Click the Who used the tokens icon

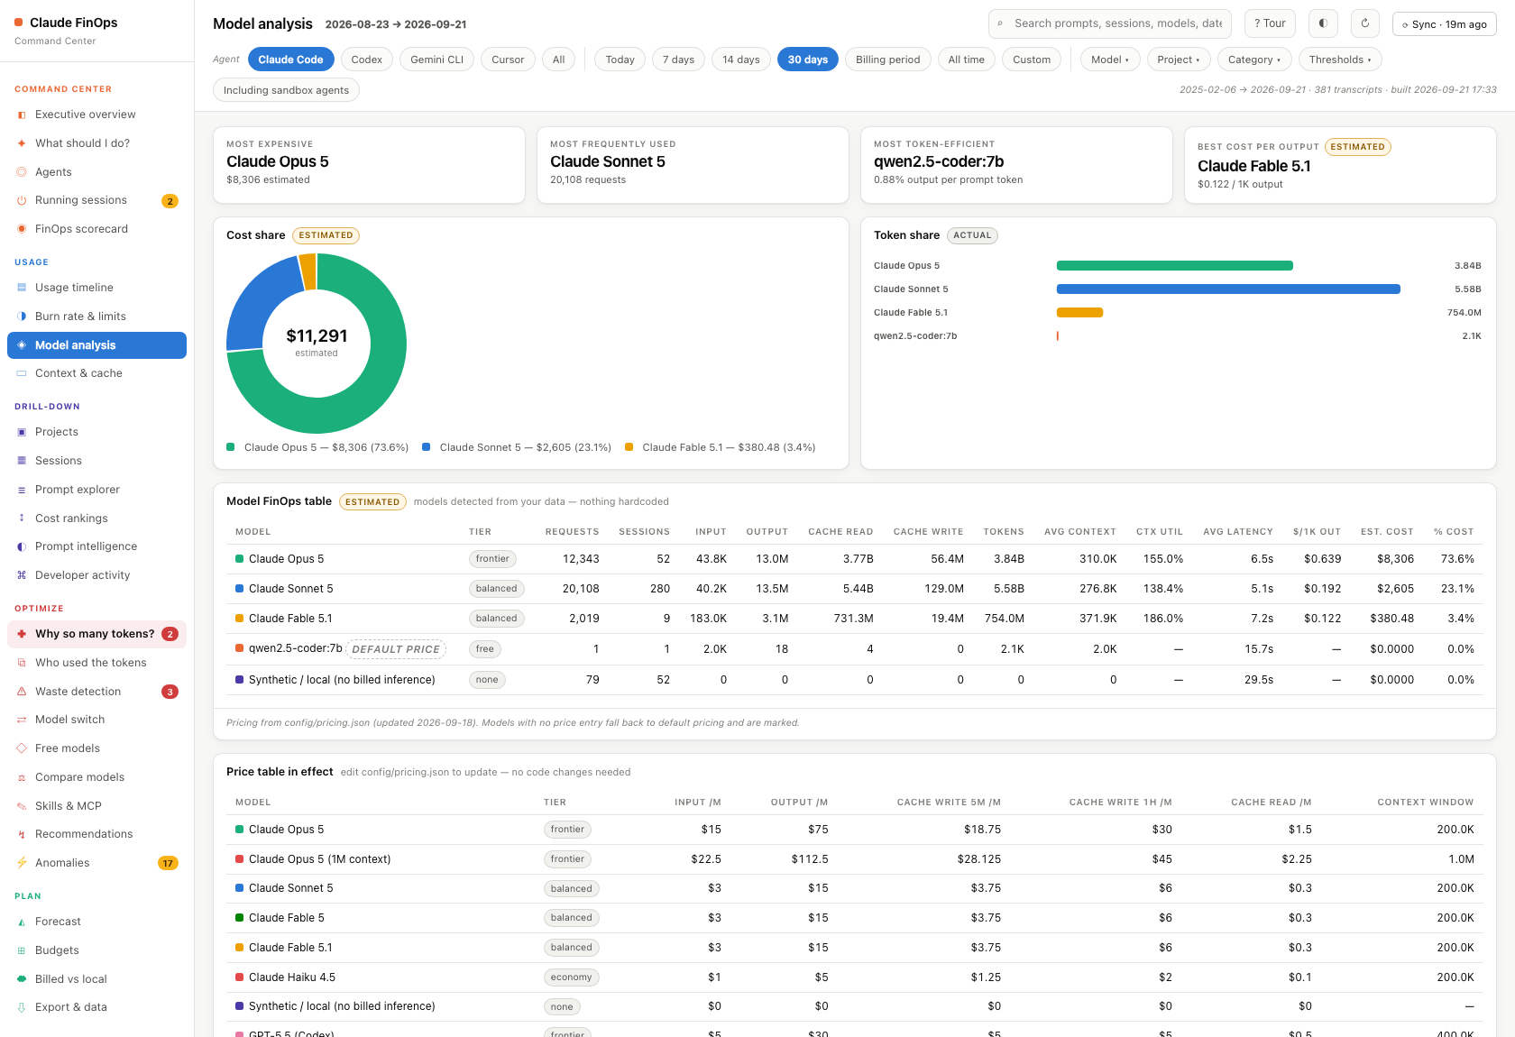click(22, 663)
